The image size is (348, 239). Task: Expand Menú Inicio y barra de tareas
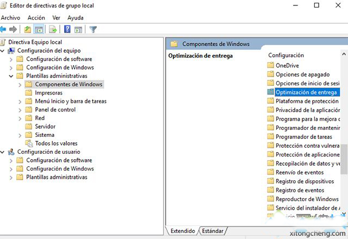[x=20, y=102]
